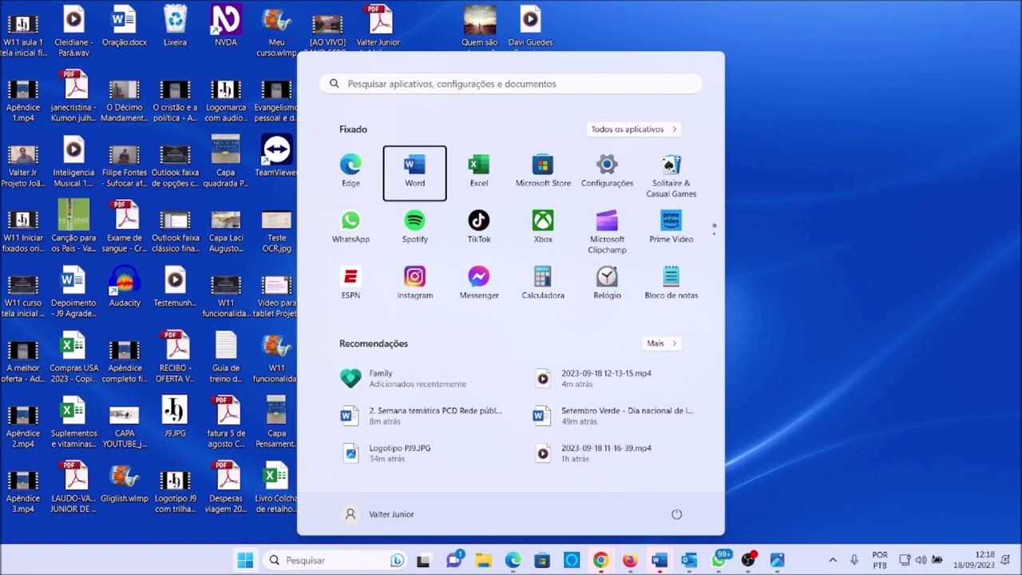
Task: Open Bing chat icon in taskbar search
Action: [397, 561]
